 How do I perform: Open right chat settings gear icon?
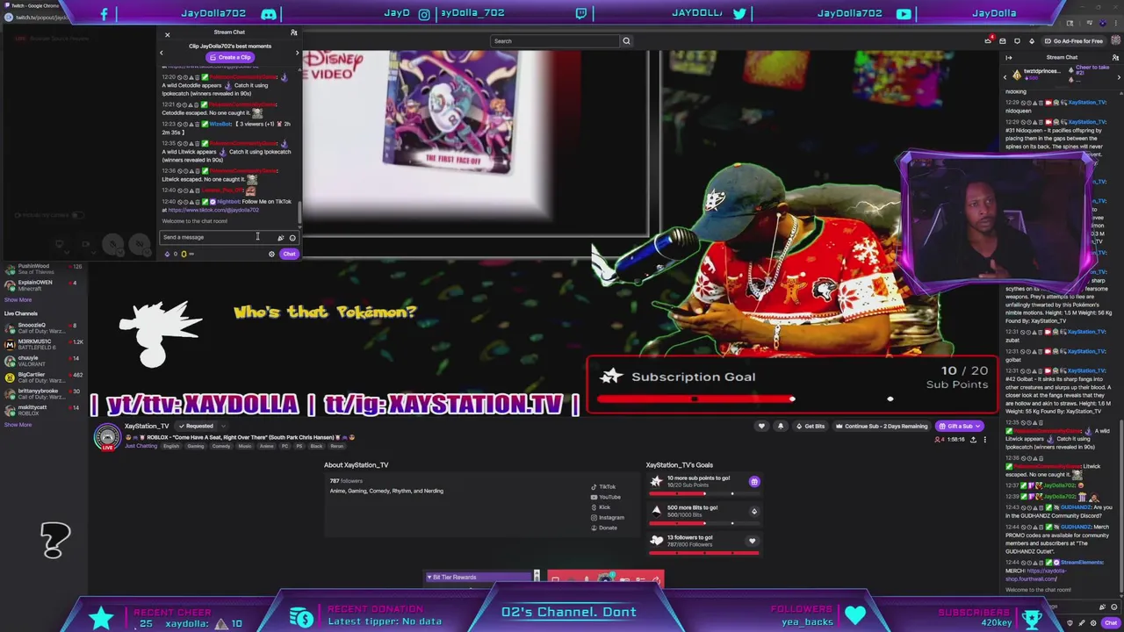(x=1093, y=622)
